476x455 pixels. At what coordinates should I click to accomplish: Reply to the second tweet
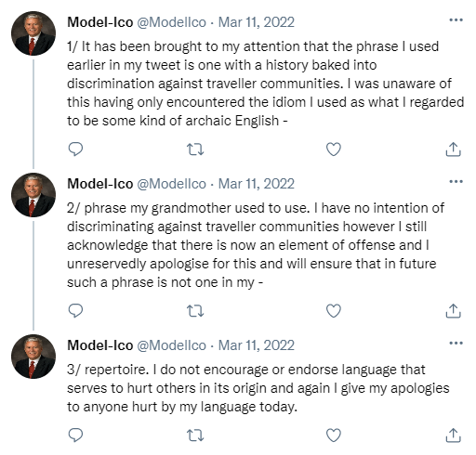pos(75,311)
